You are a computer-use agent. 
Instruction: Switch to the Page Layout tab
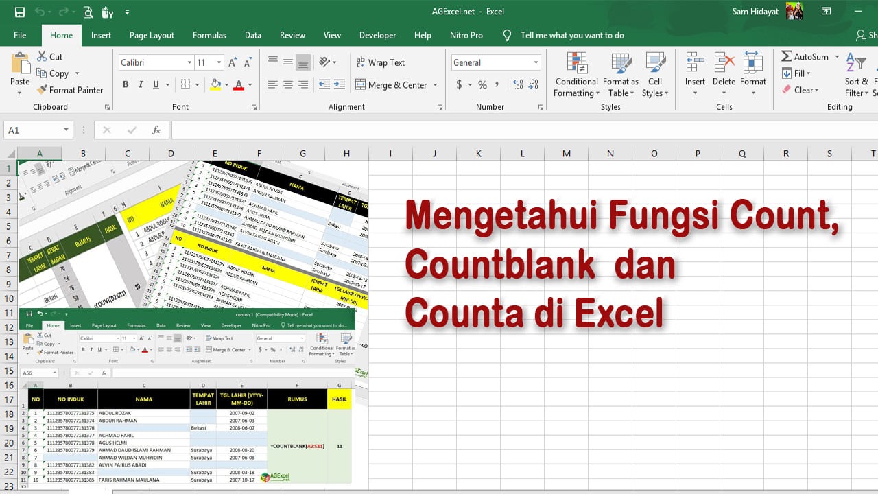(x=152, y=35)
